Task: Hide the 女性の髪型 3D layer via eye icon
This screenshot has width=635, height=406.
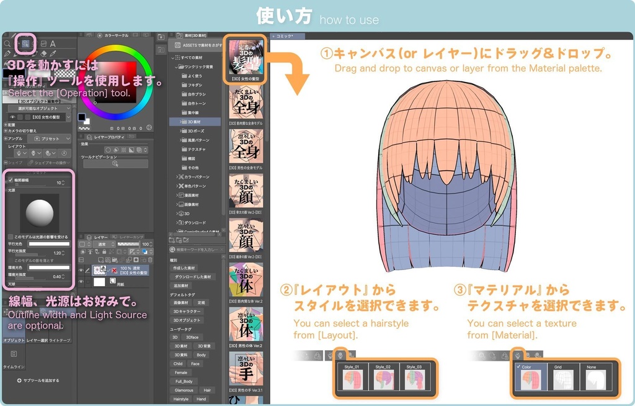Action: pyautogui.click(x=81, y=270)
